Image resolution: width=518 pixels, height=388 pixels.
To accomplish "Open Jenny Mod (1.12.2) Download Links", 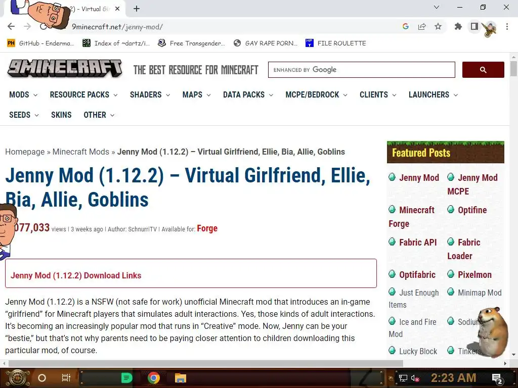I will click(76, 275).
